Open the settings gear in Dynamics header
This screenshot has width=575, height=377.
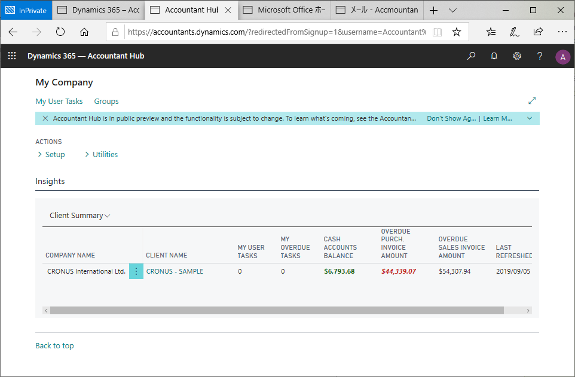[517, 56]
